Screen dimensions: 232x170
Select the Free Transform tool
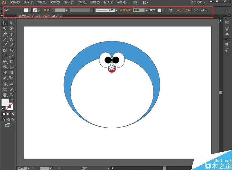point(11,62)
